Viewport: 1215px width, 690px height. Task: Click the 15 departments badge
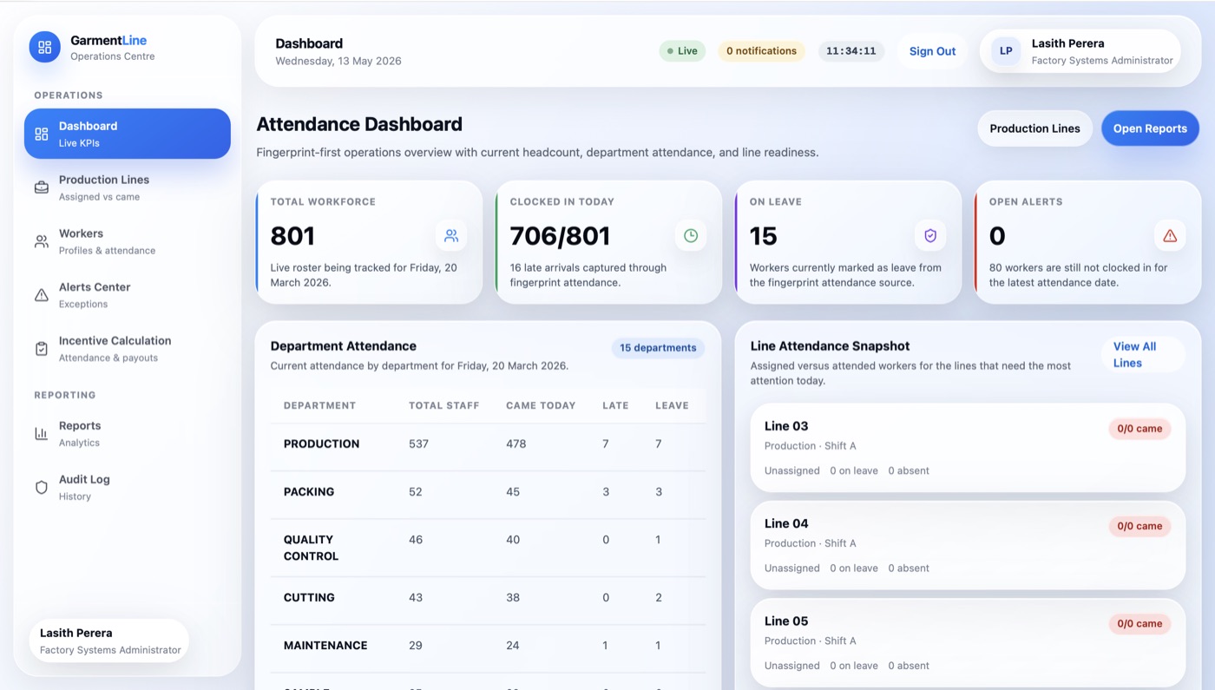point(658,348)
